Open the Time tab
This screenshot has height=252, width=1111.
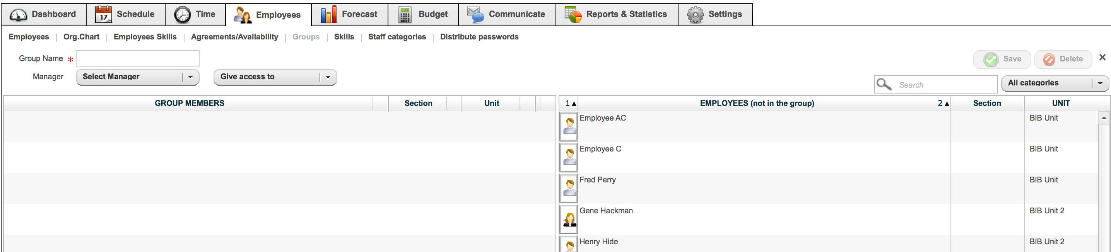pyautogui.click(x=195, y=15)
